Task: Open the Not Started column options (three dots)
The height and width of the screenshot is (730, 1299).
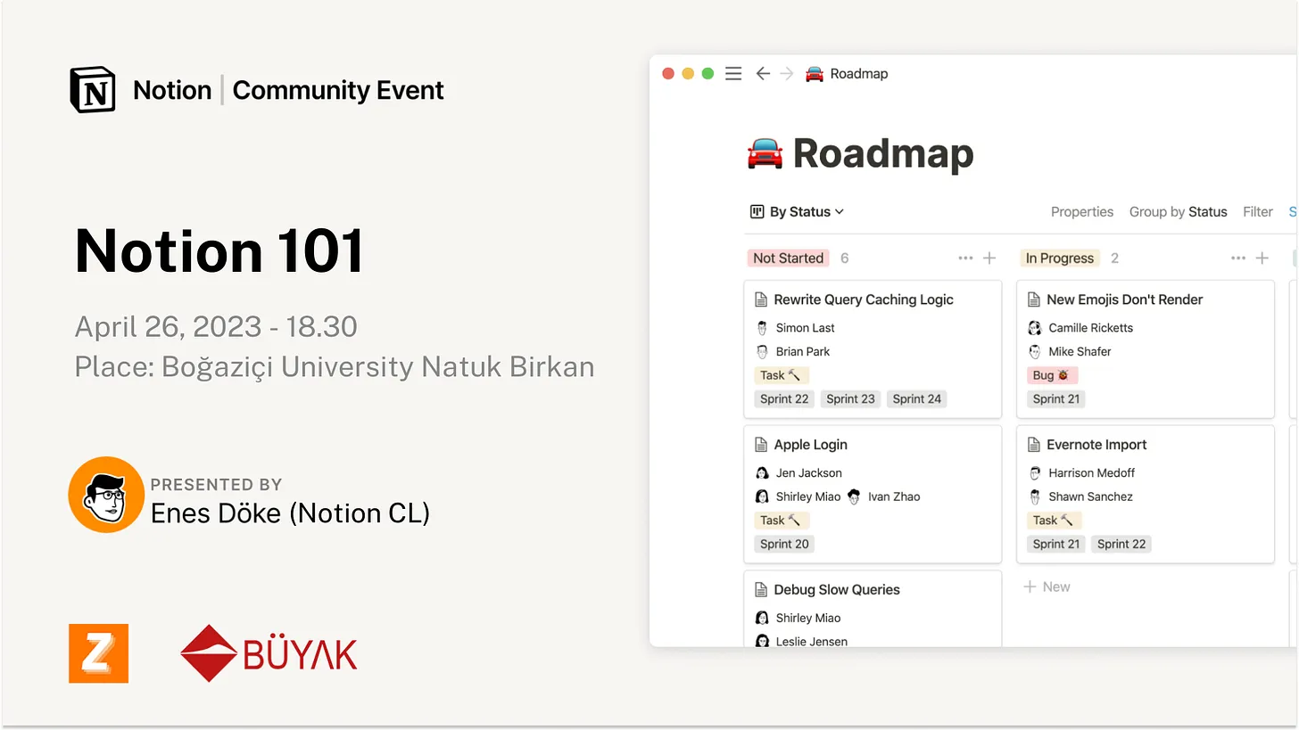Action: click(x=965, y=258)
